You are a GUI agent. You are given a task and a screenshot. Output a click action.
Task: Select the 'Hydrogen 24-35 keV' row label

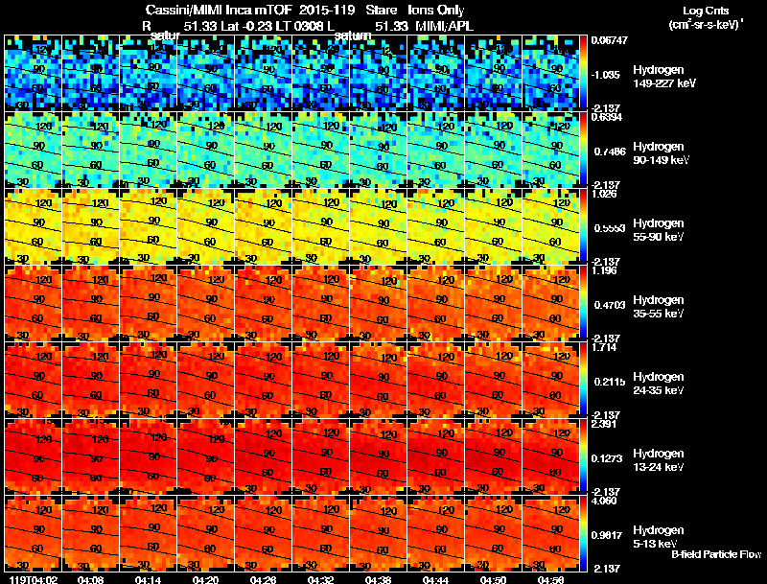tap(659, 384)
